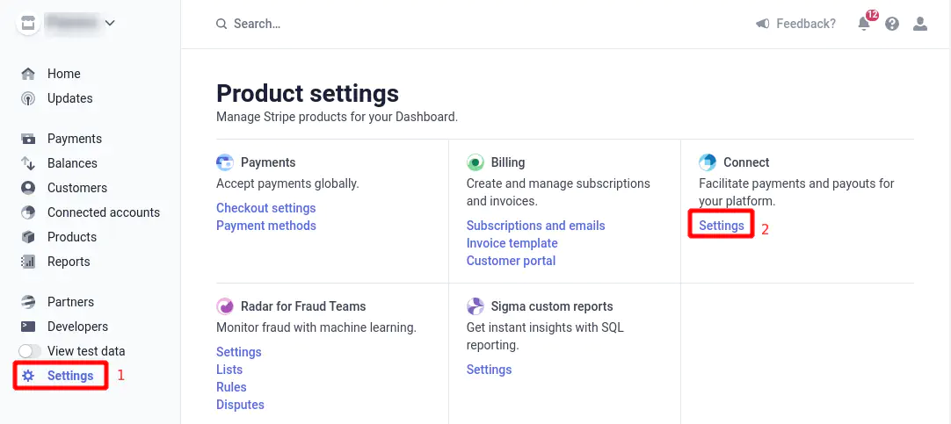Click the Balances arrows icon

[29, 163]
